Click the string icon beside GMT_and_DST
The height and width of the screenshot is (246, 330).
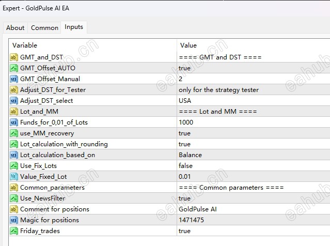(13, 57)
